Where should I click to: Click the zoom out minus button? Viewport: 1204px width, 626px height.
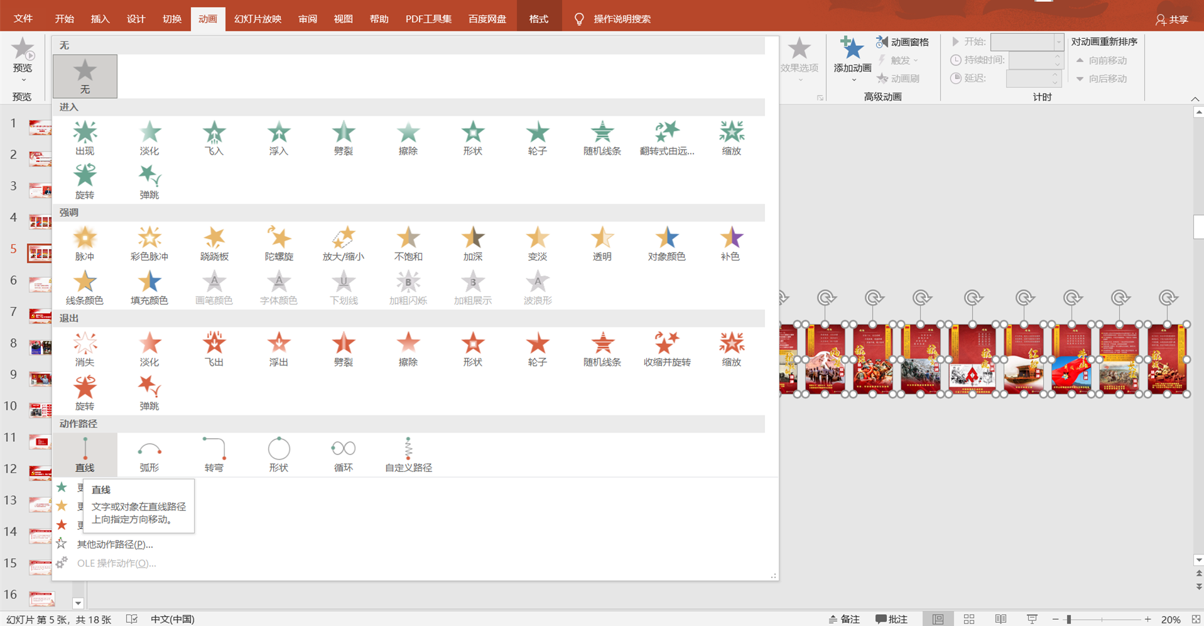[x=1056, y=619]
